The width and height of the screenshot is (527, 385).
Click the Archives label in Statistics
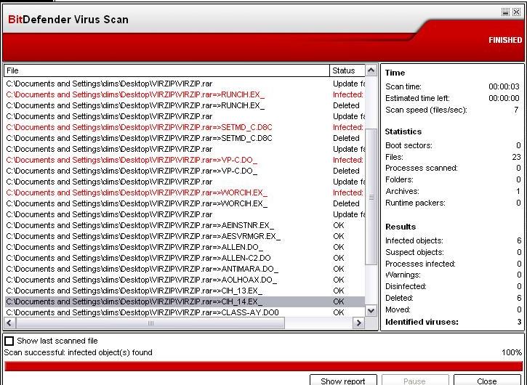402,191
